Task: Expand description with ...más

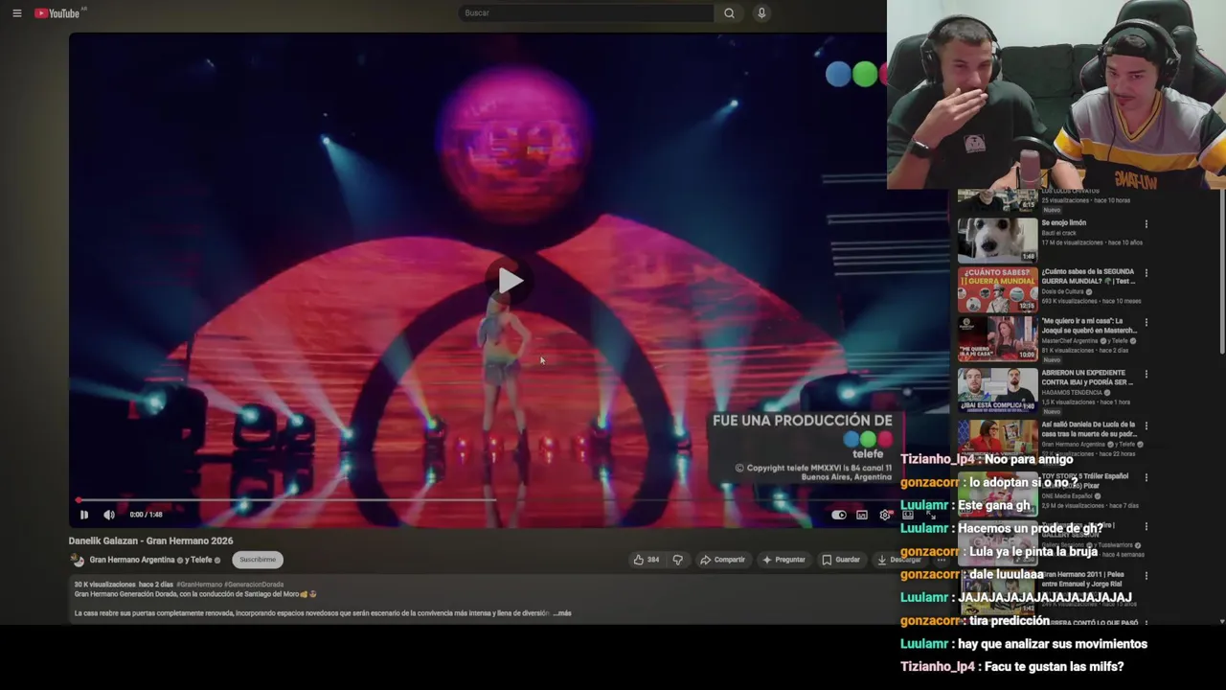Action: pyautogui.click(x=562, y=613)
